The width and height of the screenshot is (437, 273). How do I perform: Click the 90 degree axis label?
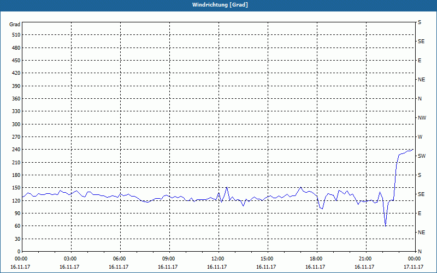pos(17,213)
